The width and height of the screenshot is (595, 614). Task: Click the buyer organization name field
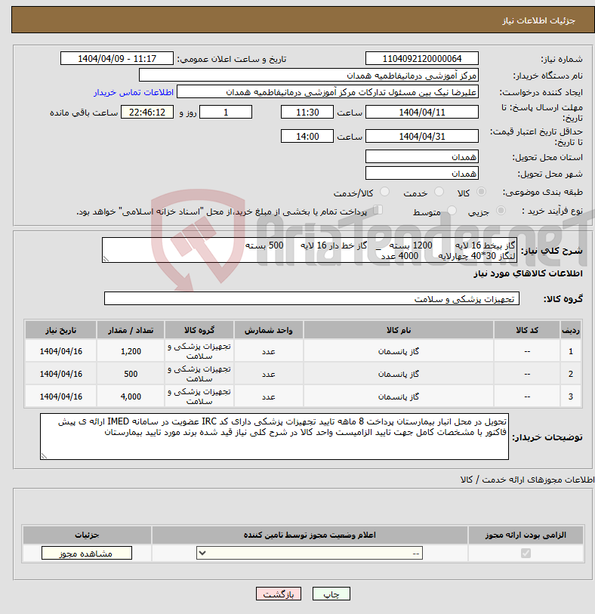point(309,76)
